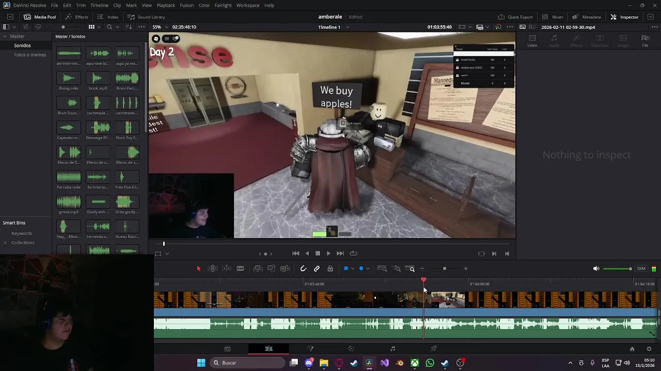Add a blue flag to clip
This screenshot has height=371, width=661.
coord(345,268)
